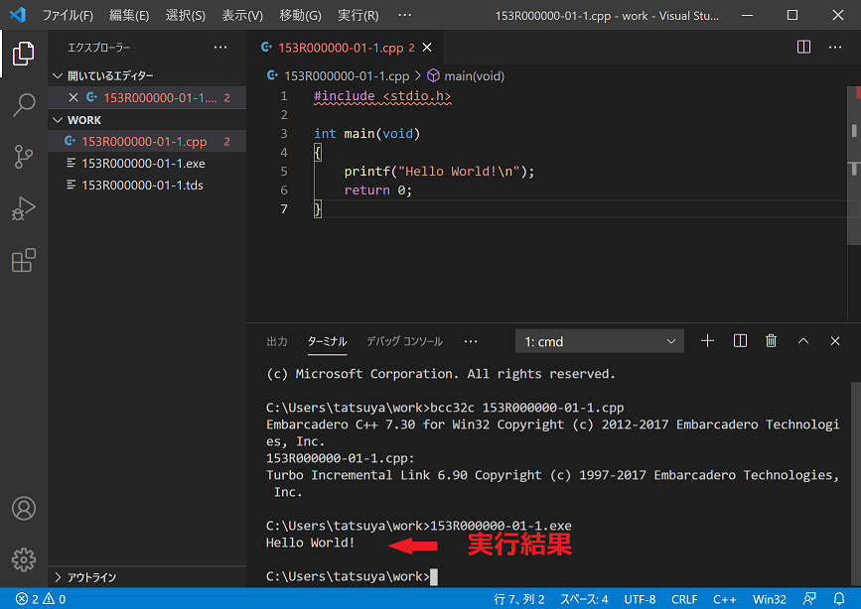Click the UTF-8 encoding in status bar
The height and width of the screenshot is (609, 861).
(640, 599)
